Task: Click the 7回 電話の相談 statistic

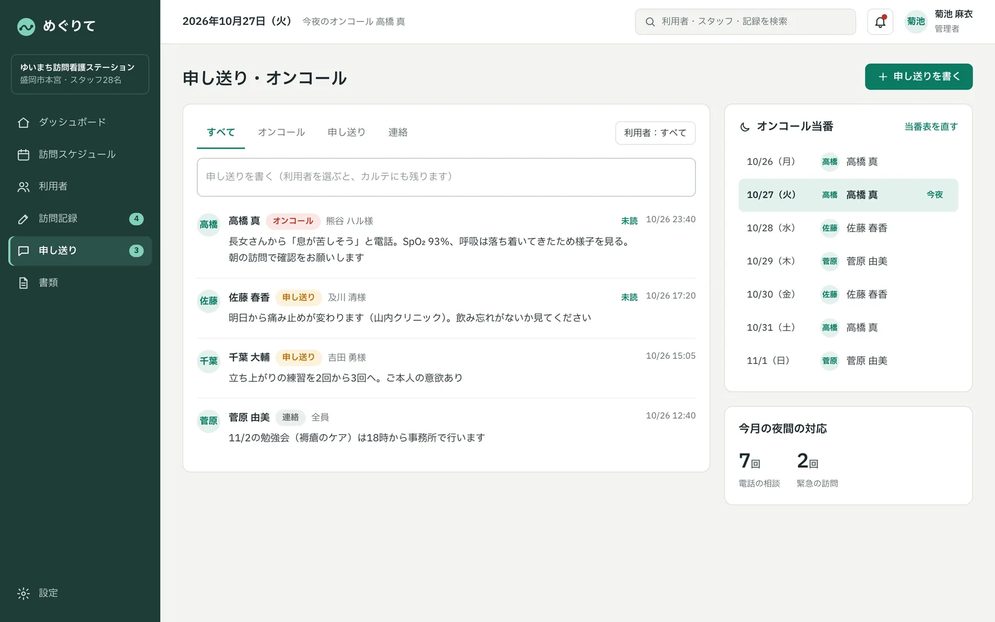Action: pyautogui.click(x=759, y=470)
